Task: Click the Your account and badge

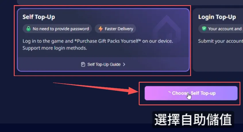Action: click(221, 29)
